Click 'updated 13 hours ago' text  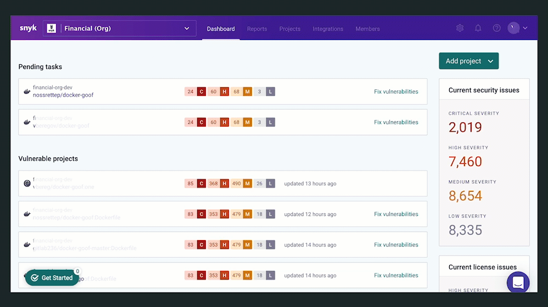click(310, 184)
